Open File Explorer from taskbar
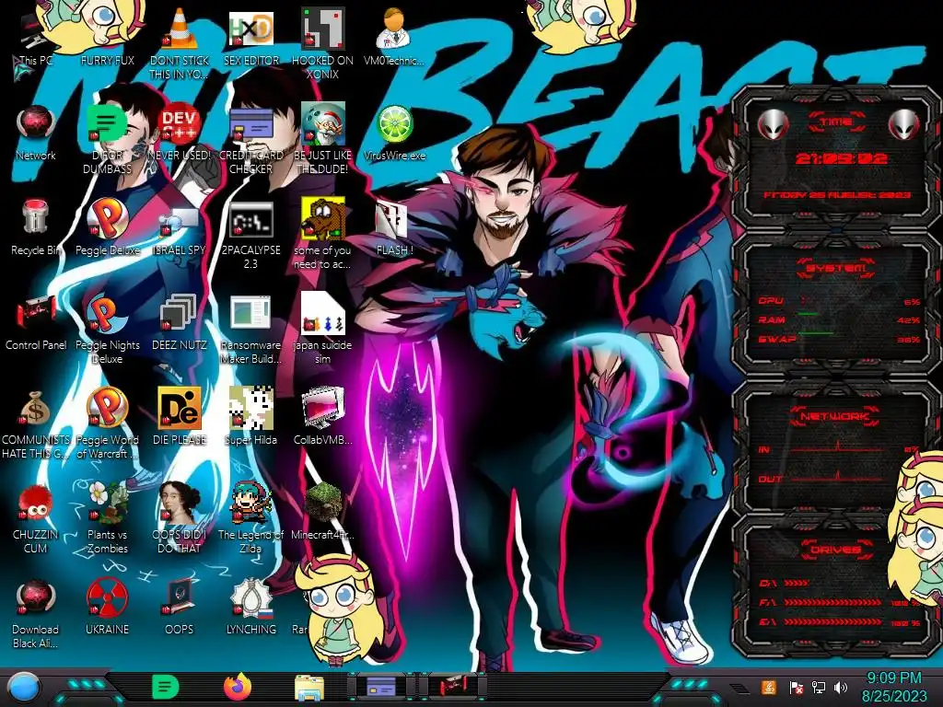 click(x=309, y=687)
